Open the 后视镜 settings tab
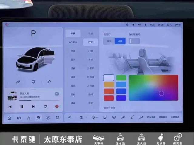The width and height of the screenshot is (194, 145). [91, 77]
